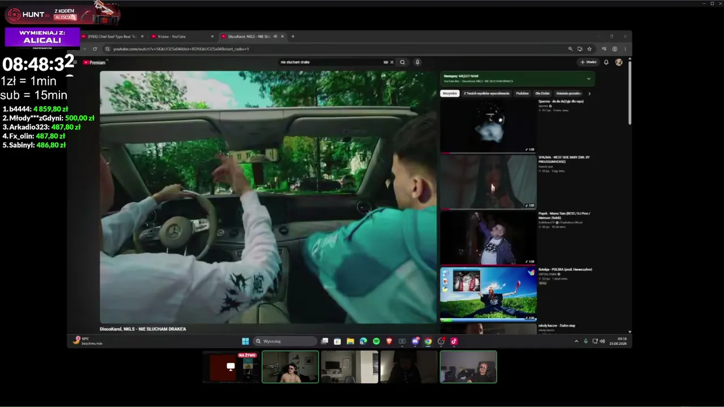Open the Chrome profile button

615,49
